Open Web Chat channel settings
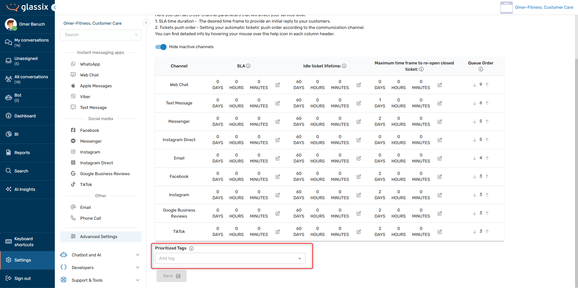The width and height of the screenshot is (578, 288). pos(89,75)
